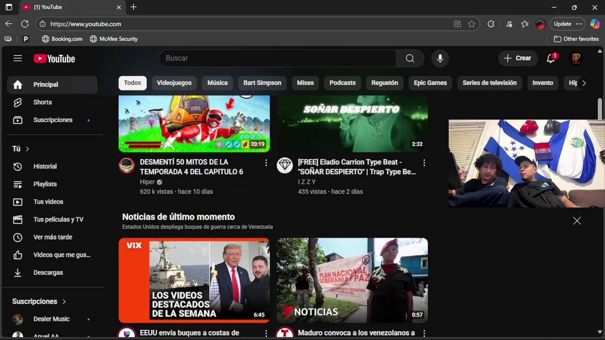Click the browser address bar URL
This screenshot has height=340, width=605.
(86, 24)
